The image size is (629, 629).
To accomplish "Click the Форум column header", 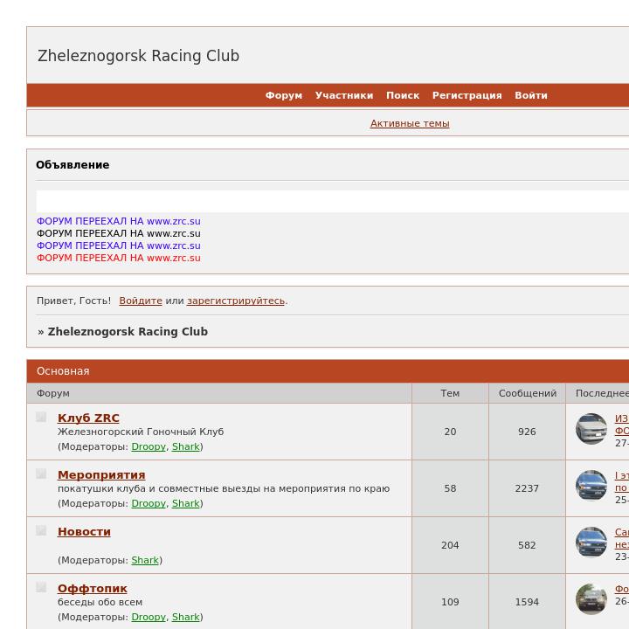I will coord(53,393).
